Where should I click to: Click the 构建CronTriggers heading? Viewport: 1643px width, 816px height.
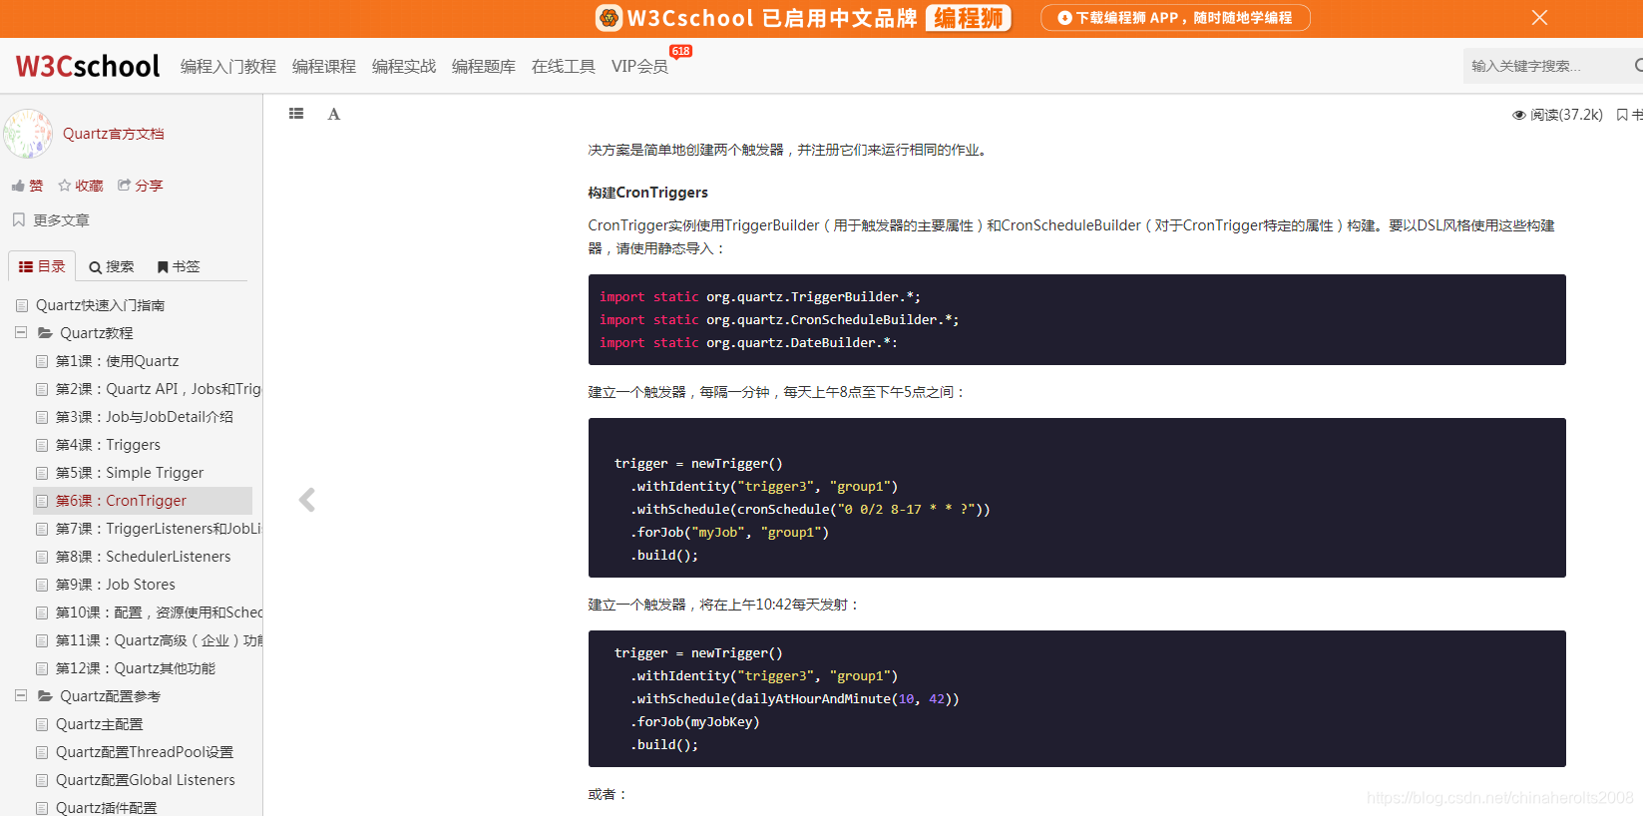(x=648, y=193)
